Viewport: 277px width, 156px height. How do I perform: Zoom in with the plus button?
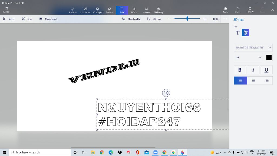[205, 19]
